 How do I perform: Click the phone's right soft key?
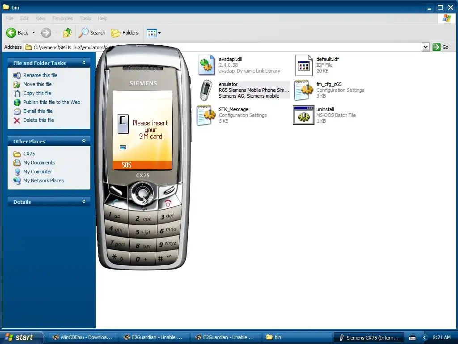(x=169, y=190)
